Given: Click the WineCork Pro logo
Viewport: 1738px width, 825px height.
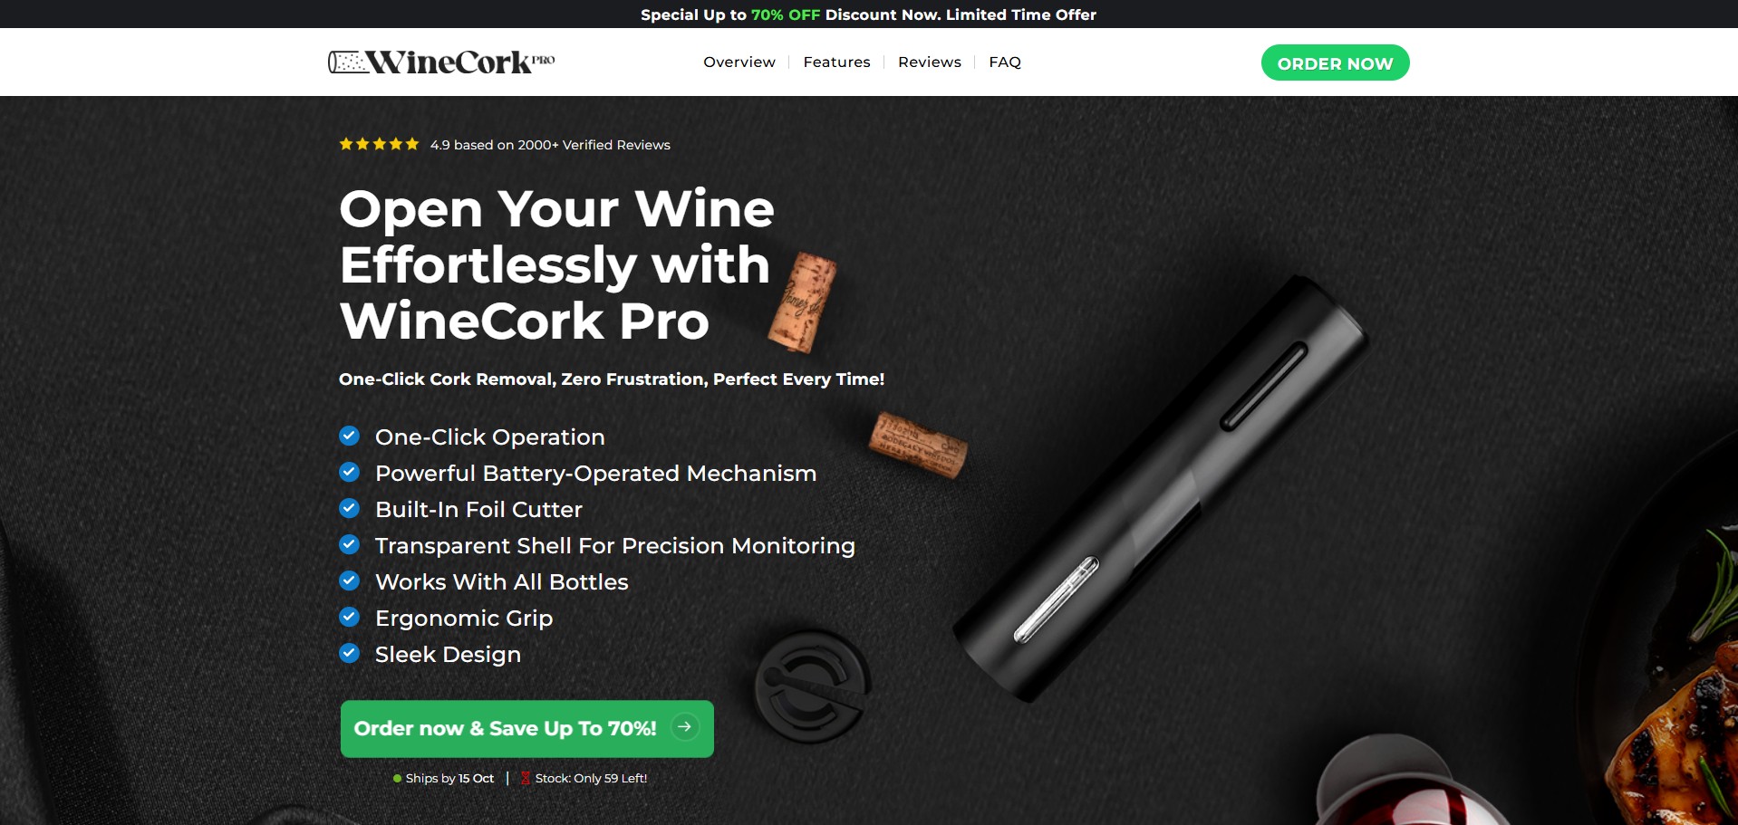Looking at the screenshot, I should click(441, 62).
